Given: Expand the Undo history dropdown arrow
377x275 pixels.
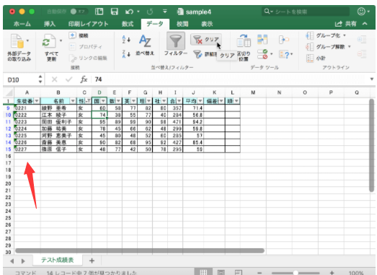Looking at the screenshot, I should click(x=138, y=12).
